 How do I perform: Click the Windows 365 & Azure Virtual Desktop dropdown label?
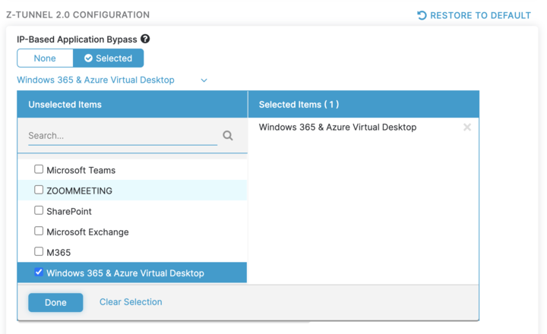(x=96, y=80)
